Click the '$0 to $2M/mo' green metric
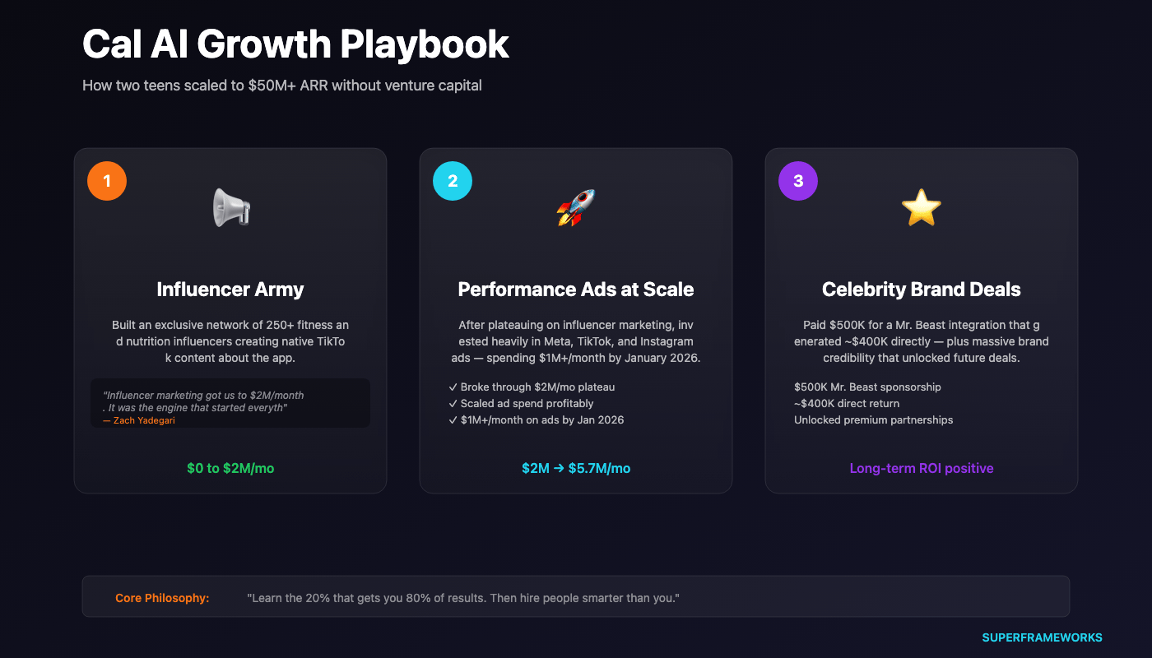The height and width of the screenshot is (658, 1152). tap(230, 468)
